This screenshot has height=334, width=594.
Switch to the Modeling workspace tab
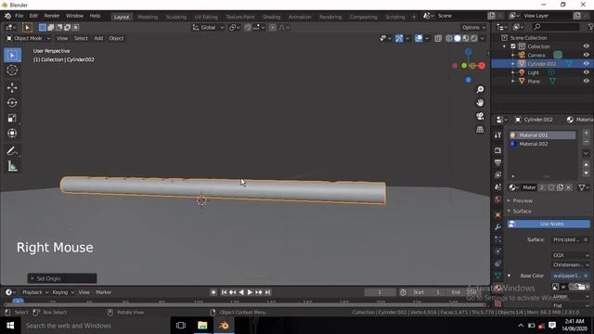(x=148, y=17)
